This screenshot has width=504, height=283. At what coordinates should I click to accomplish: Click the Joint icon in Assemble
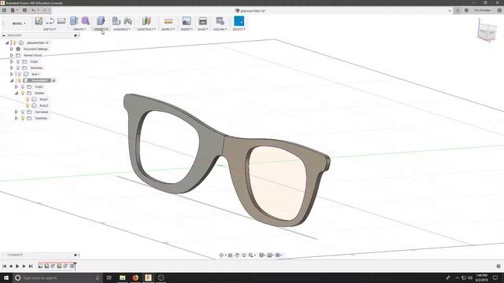point(128,21)
